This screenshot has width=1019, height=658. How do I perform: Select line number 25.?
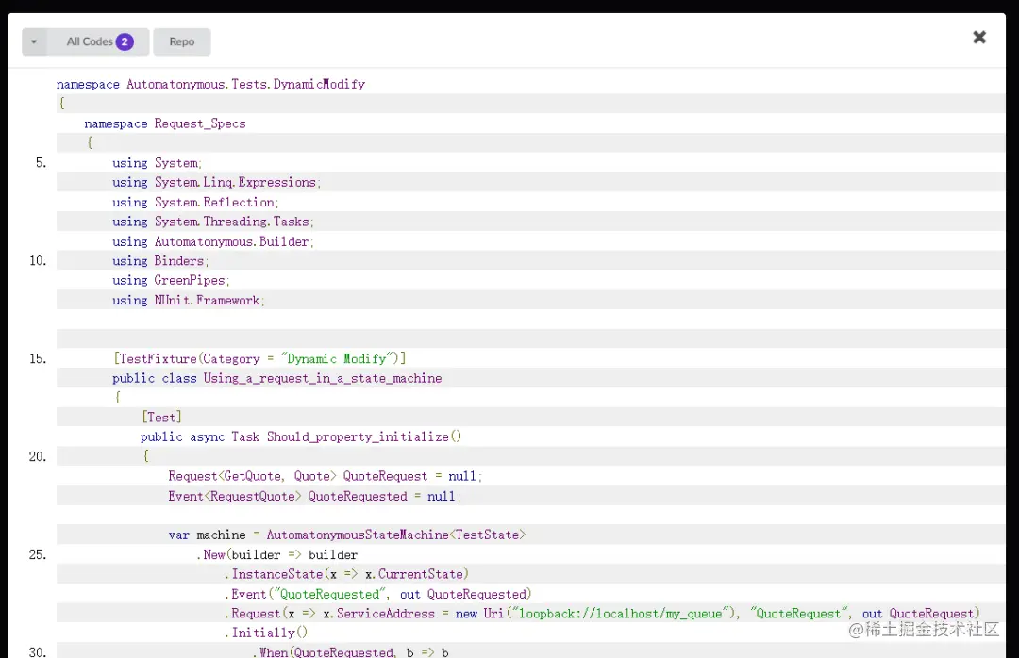coord(38,554)
